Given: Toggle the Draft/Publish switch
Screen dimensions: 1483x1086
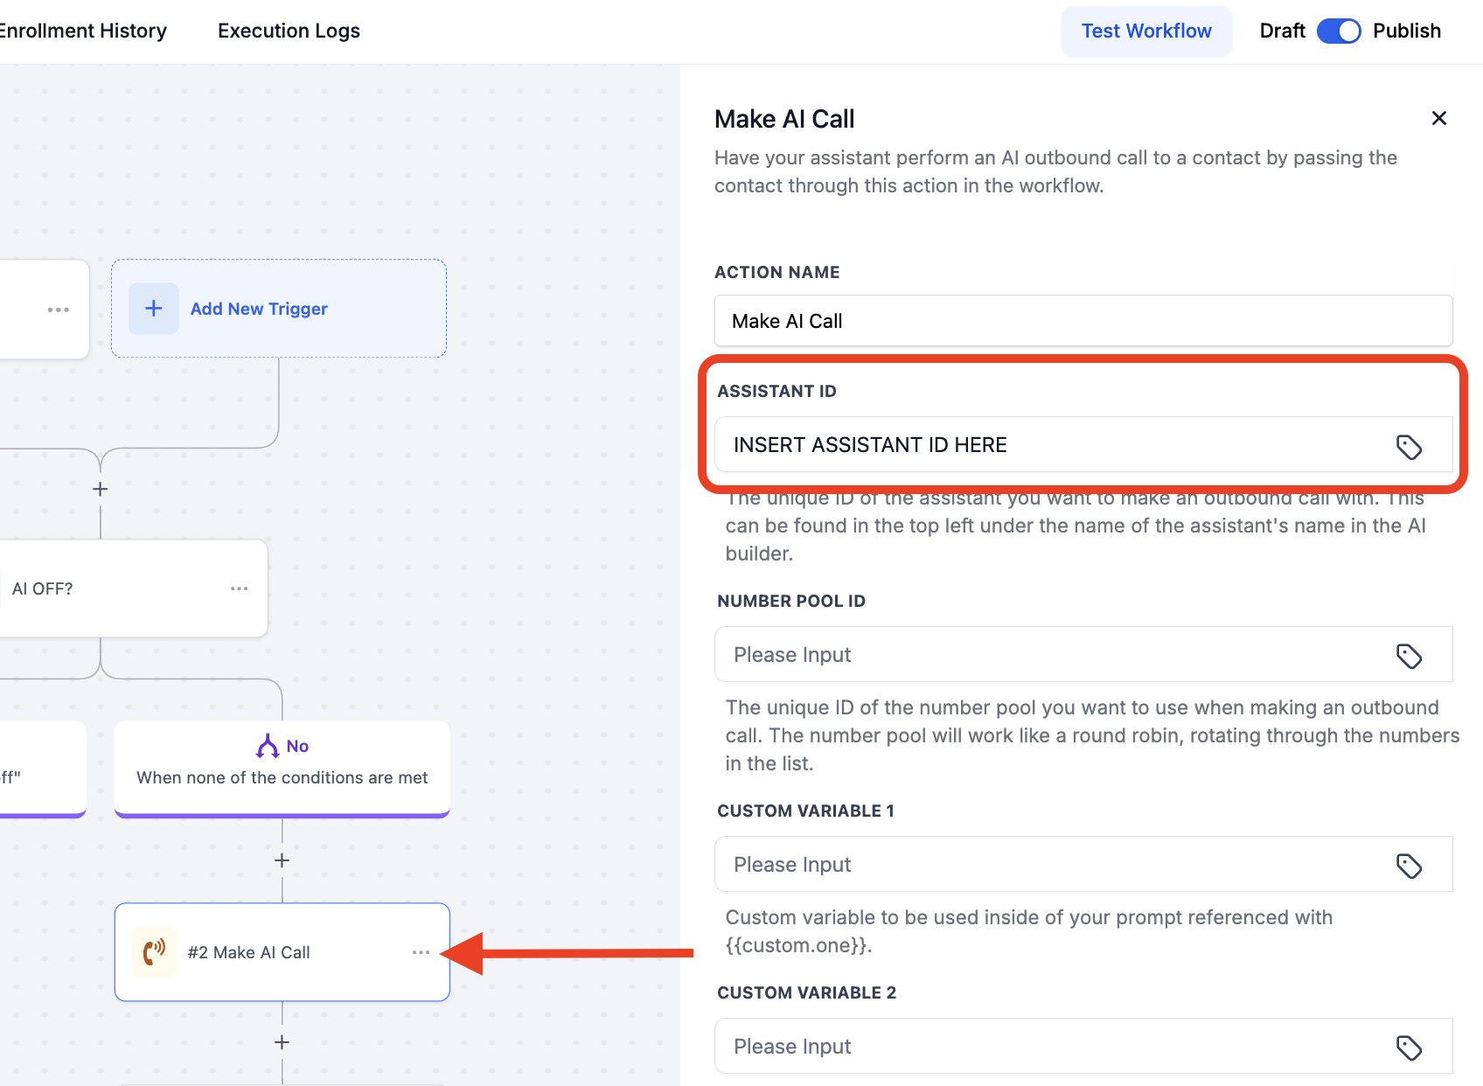Looking at the screenshot, I should (x=1339, y=31).
